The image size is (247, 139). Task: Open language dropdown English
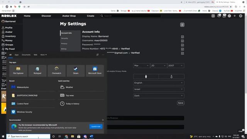point(159,83)
